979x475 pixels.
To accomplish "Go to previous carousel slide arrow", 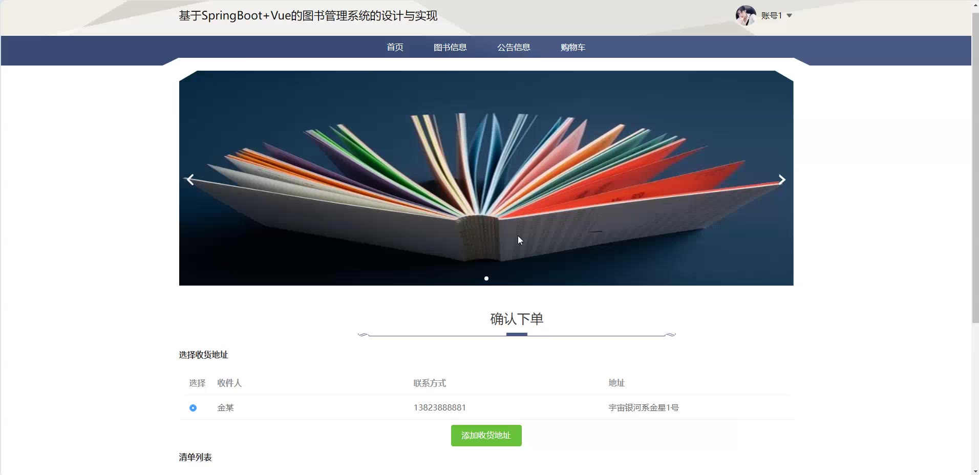I will (190, 180).
